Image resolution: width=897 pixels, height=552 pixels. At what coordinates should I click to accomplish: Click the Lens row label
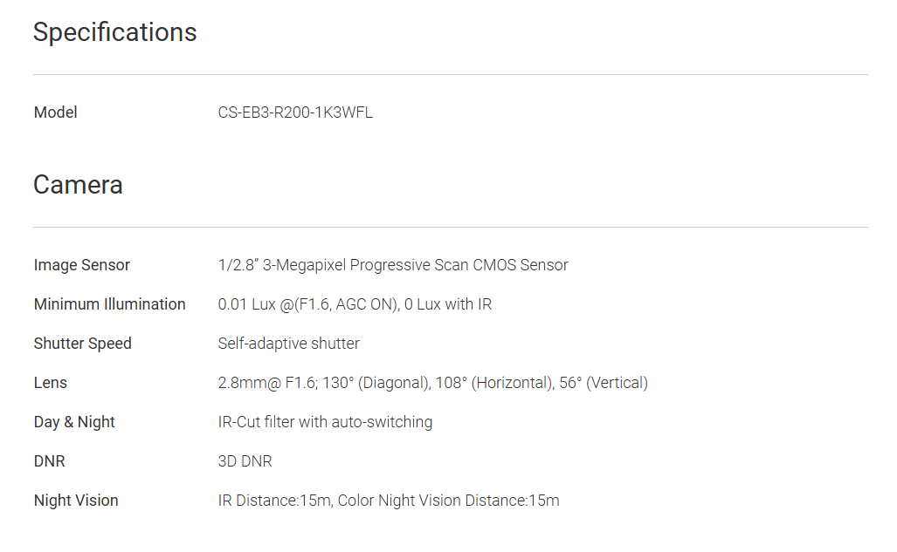click(50, 383)
